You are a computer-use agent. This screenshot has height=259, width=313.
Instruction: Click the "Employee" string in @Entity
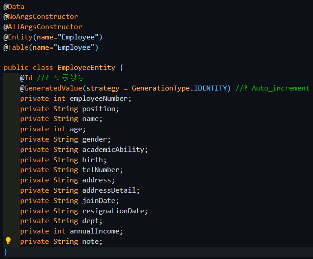tap(78, 37)
